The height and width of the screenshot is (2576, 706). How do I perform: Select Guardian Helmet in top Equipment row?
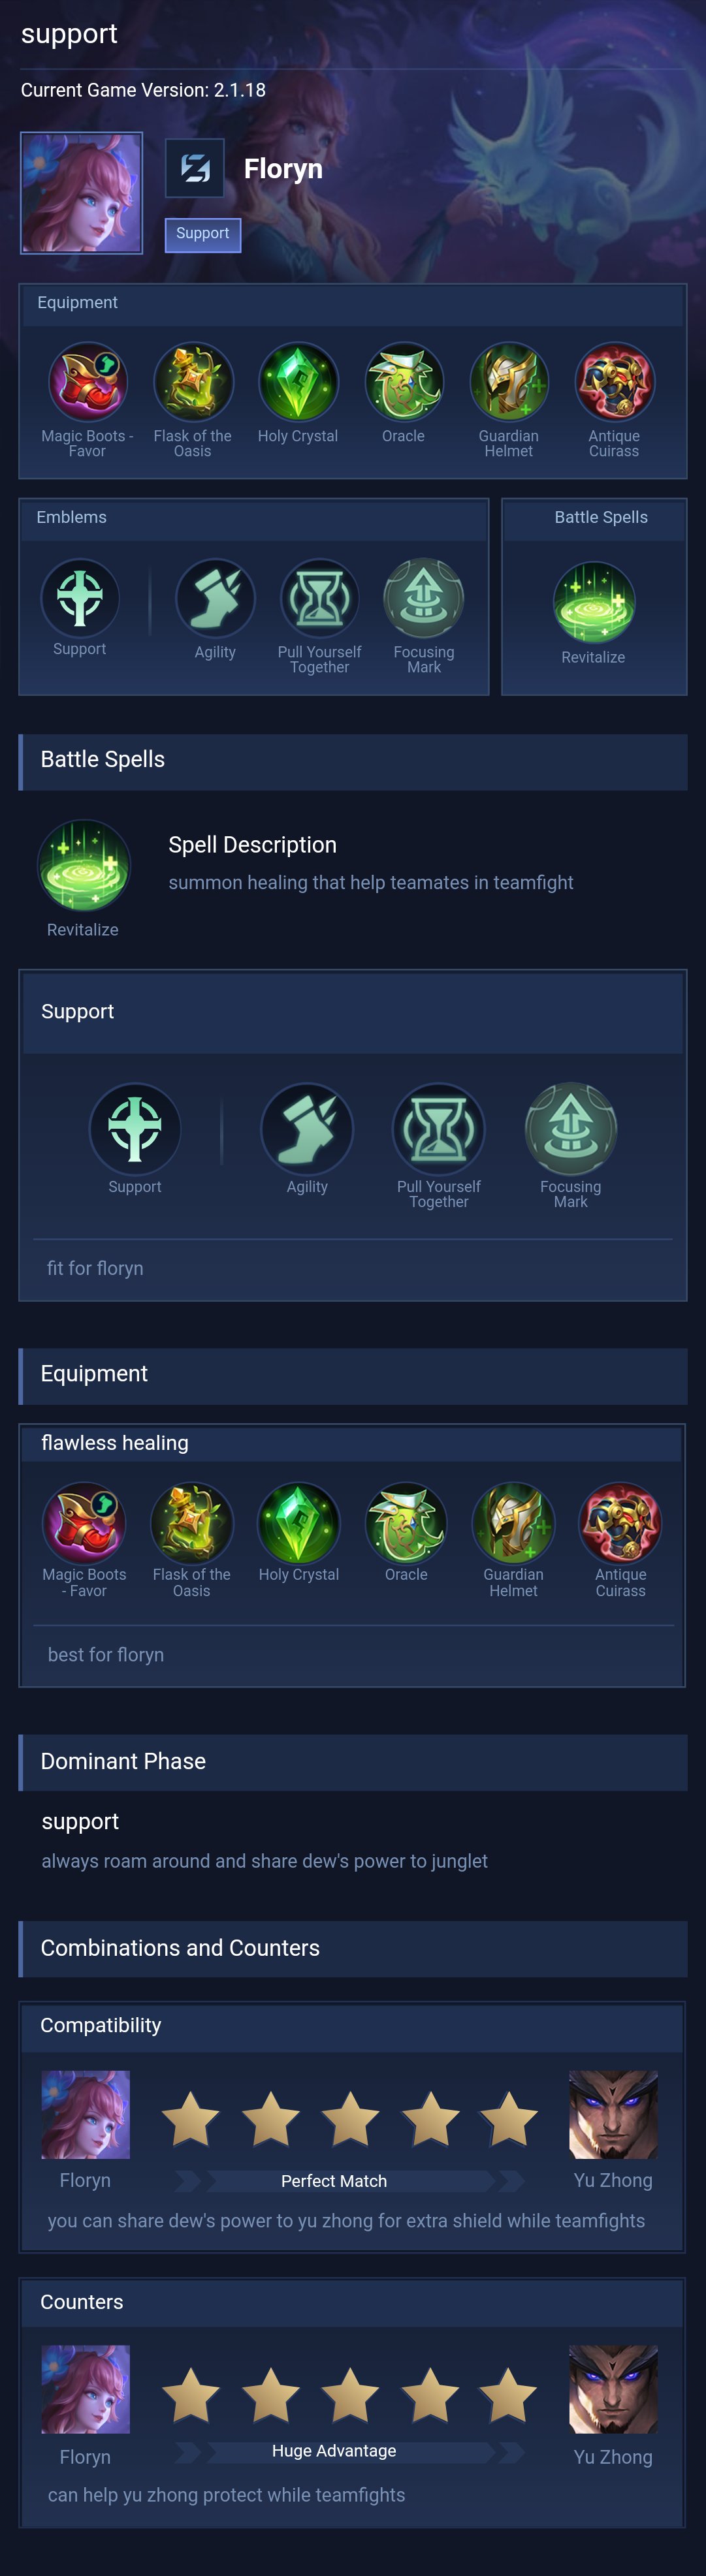coord(509,382)
